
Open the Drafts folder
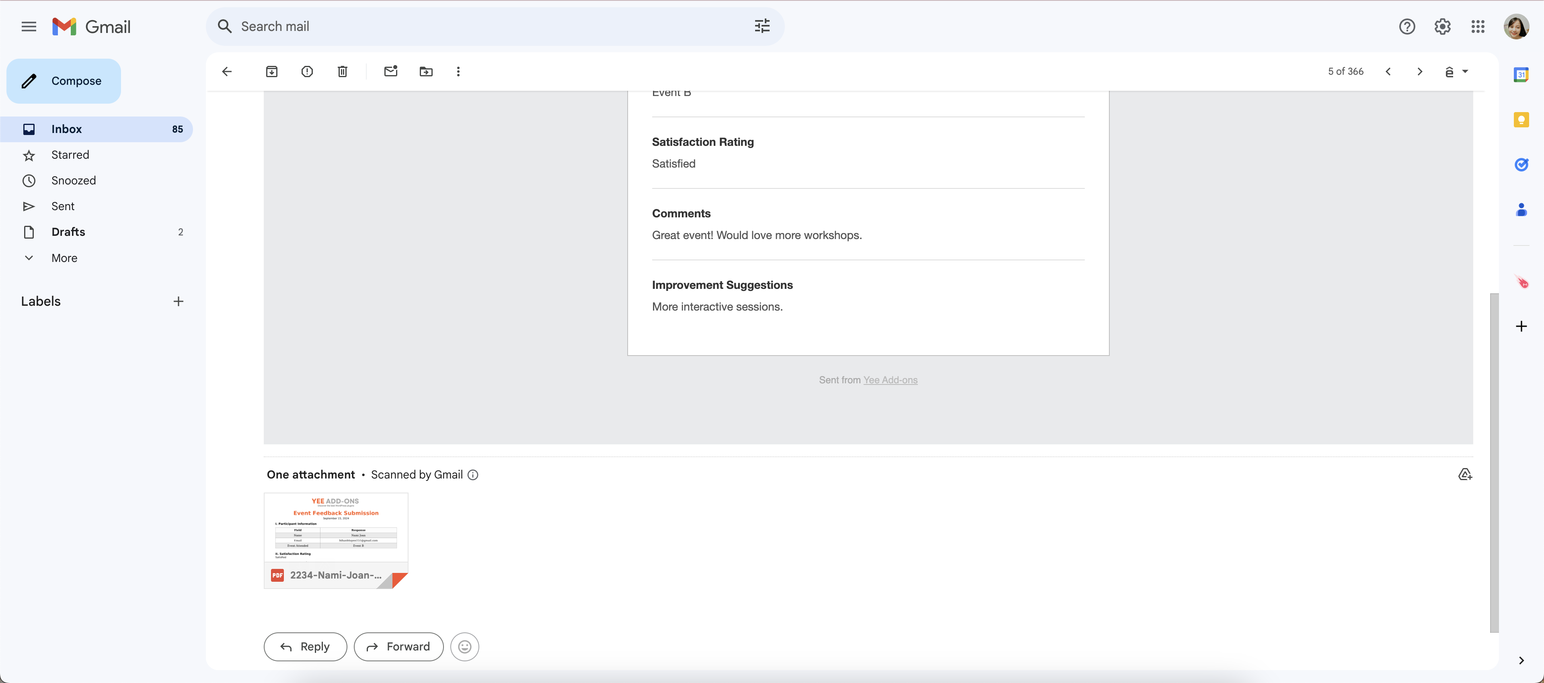pyautogui.click(x=68, y=232)
